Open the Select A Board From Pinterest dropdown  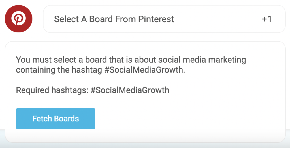(x=164, y=19)
